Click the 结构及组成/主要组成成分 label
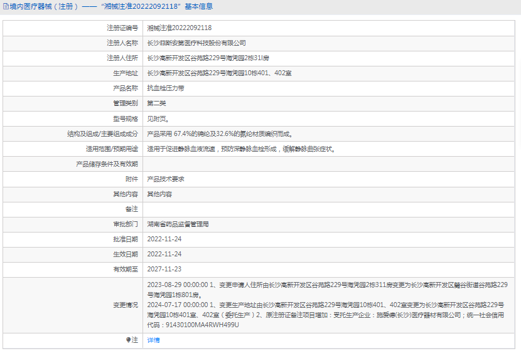 [103, 134]
